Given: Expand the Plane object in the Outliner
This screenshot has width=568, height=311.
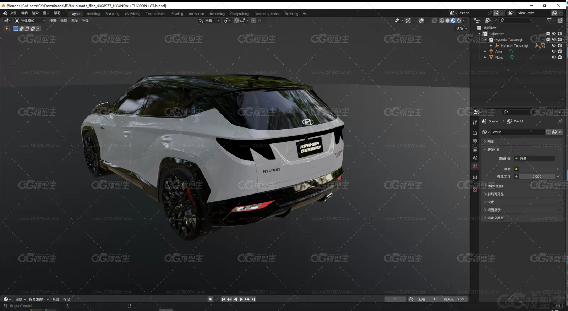Looking at the screenshot, I should tap(485, 57).
